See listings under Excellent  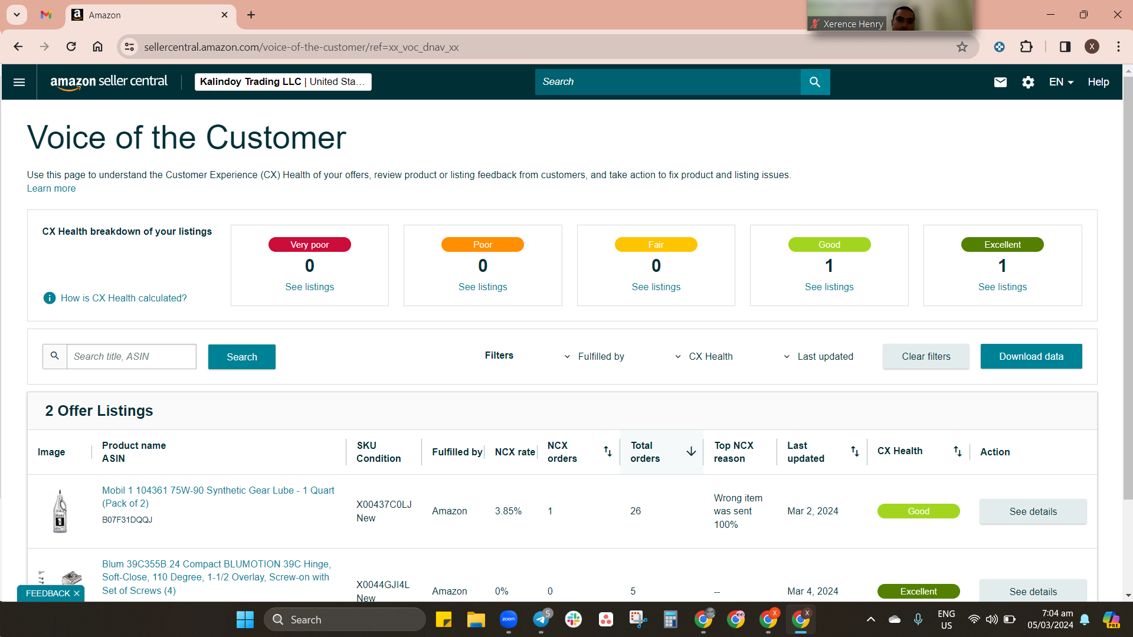pos(1002,287)
